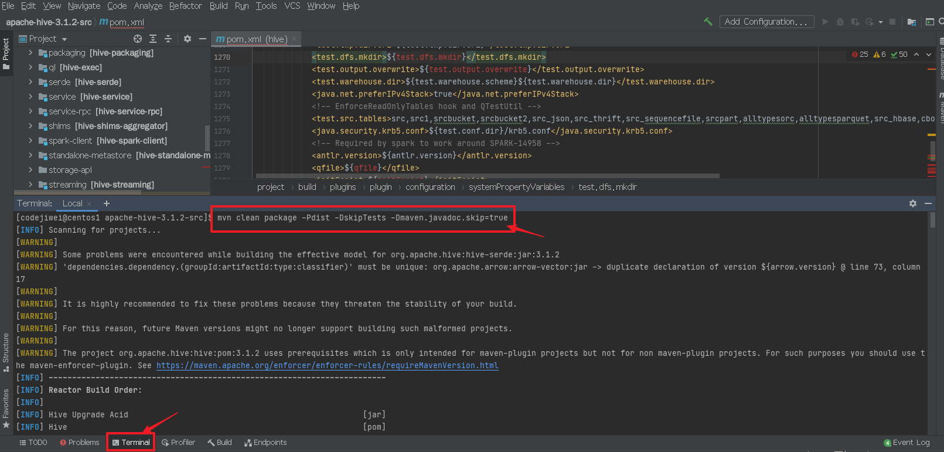The height and width of the screenshot is (452, 944).
Task: Open Terminal panel settings gear
Action: pyautogui.click(x=913, y=203)
